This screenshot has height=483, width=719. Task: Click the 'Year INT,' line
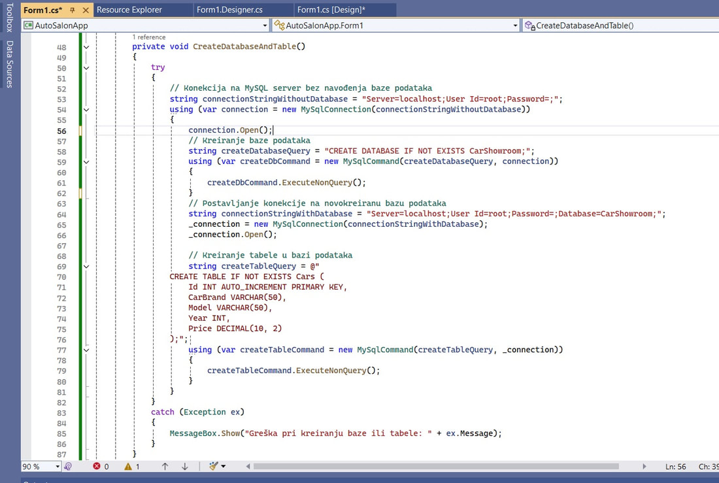click(x=209, y=318)
